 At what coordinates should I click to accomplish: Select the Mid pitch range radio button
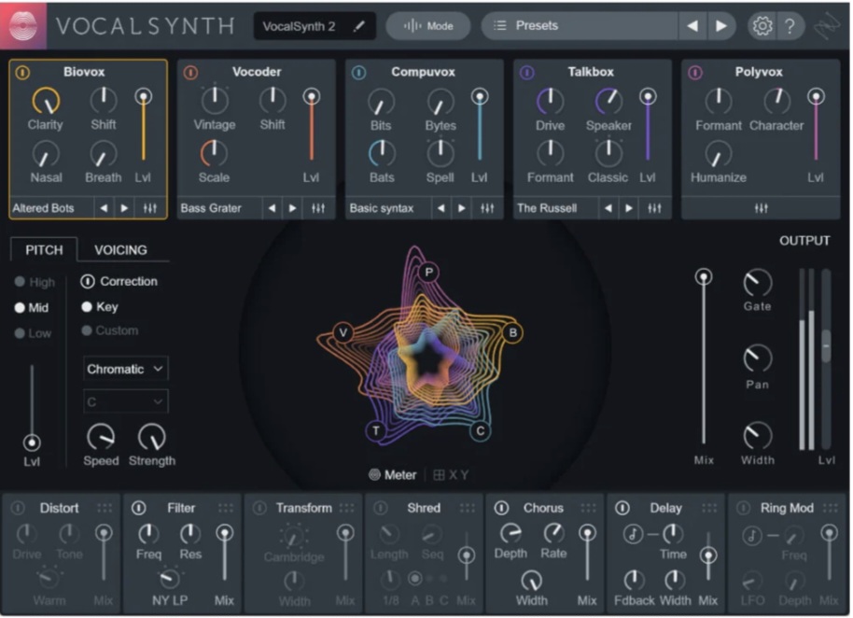pos(20,307)
